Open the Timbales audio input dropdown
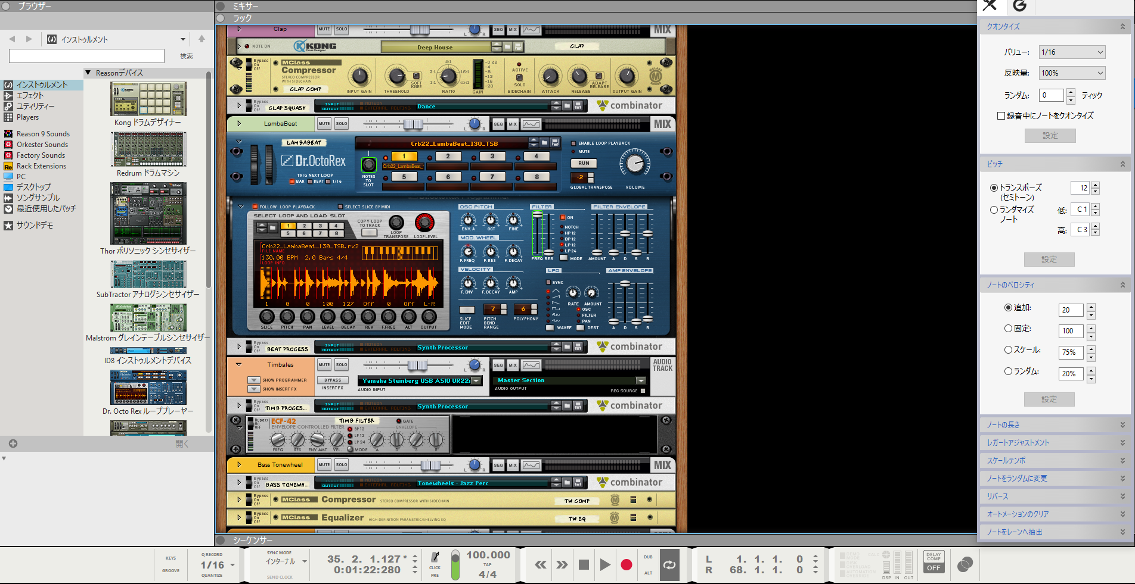This screenshot has width=1135, height=584. 476,380
